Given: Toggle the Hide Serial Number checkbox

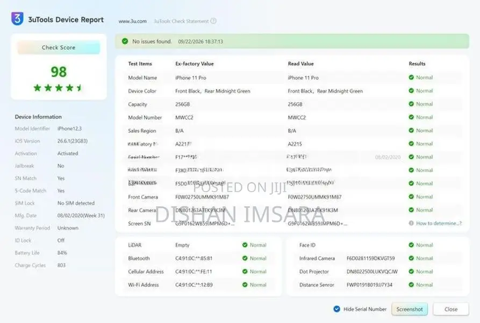Looking at the screenshot, I should pyautogui.click(x=336, y=309).
